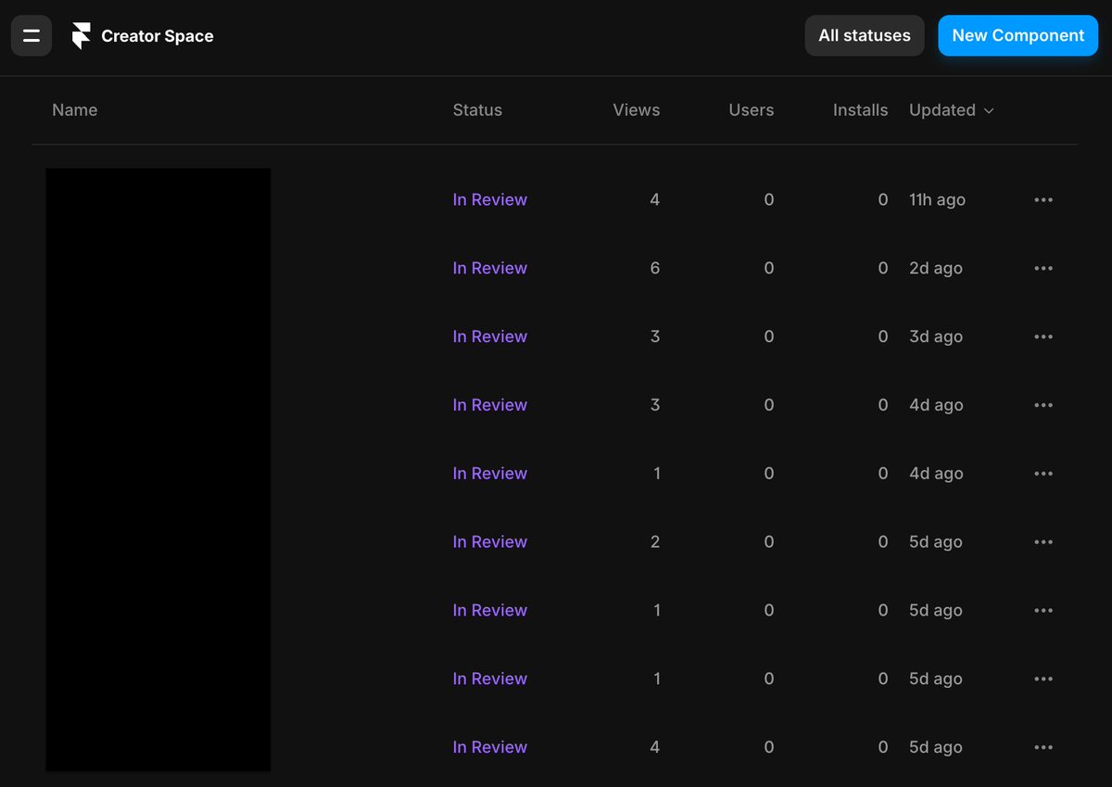Click the users count 0 in the 11h ago row
Screen dimensions: 1112x787
pyautogui.click(x=769, y=200)
